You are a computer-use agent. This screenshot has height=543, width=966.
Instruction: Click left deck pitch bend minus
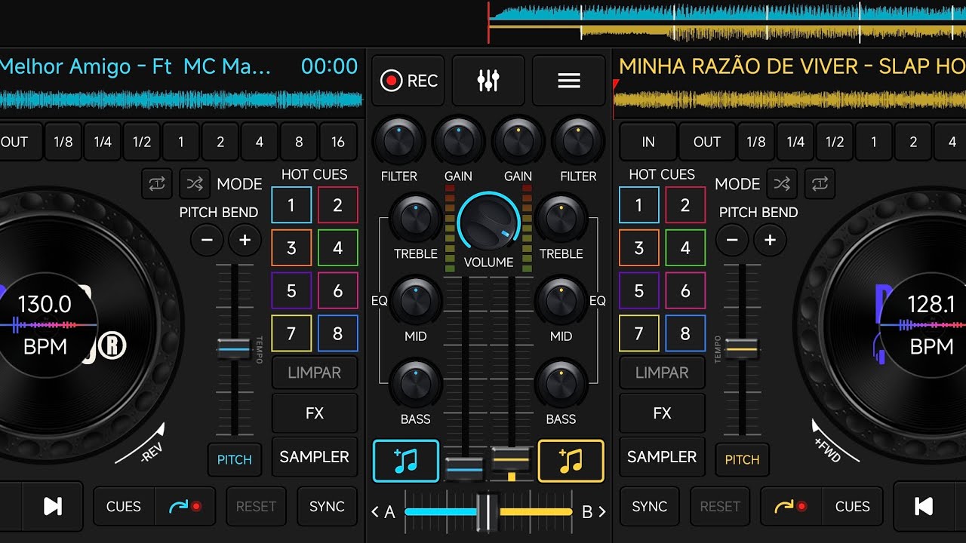point(207,241)
